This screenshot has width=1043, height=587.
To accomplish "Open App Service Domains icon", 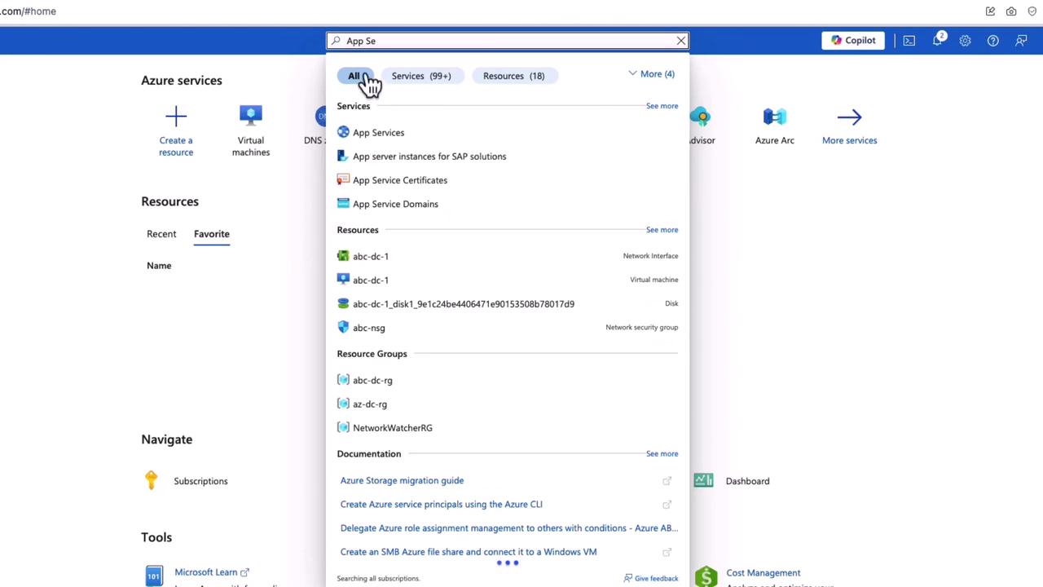I will click(343, 204).
